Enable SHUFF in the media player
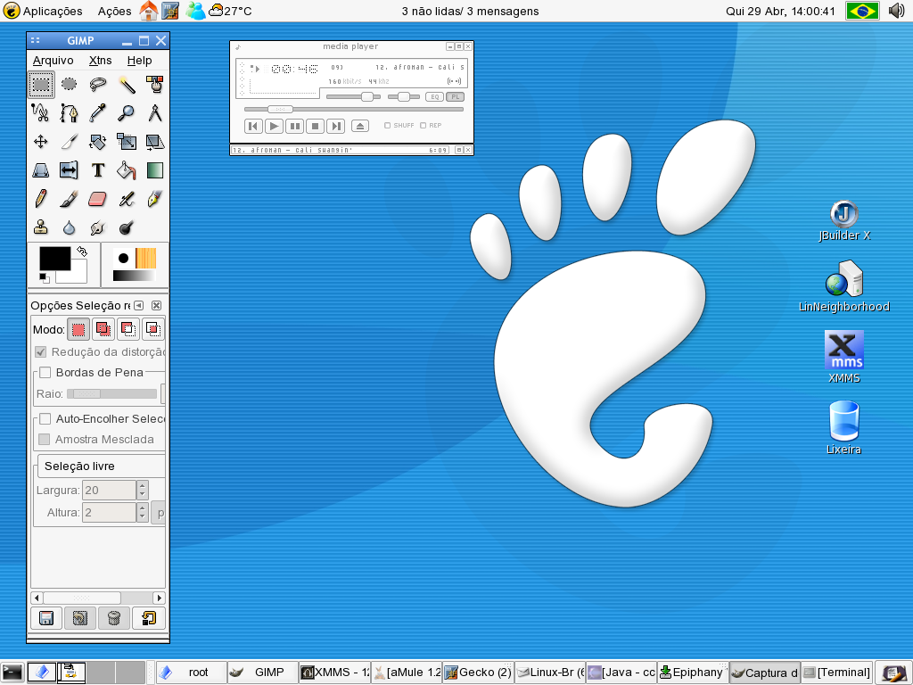Screen dimensions: 913x685 tap(387, 125)
